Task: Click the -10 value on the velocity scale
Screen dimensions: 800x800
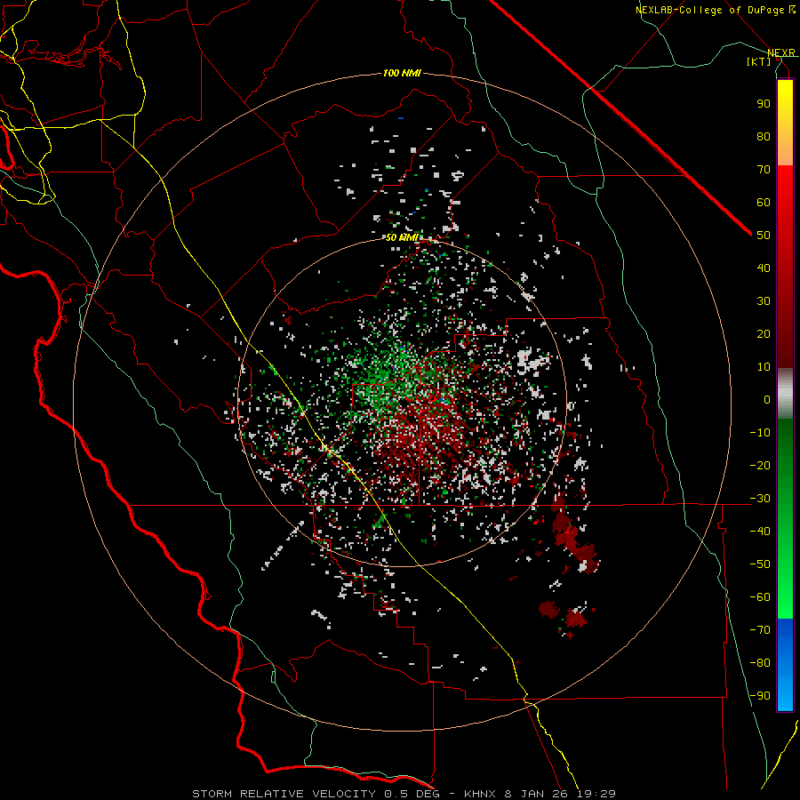Action: point(760,433)
